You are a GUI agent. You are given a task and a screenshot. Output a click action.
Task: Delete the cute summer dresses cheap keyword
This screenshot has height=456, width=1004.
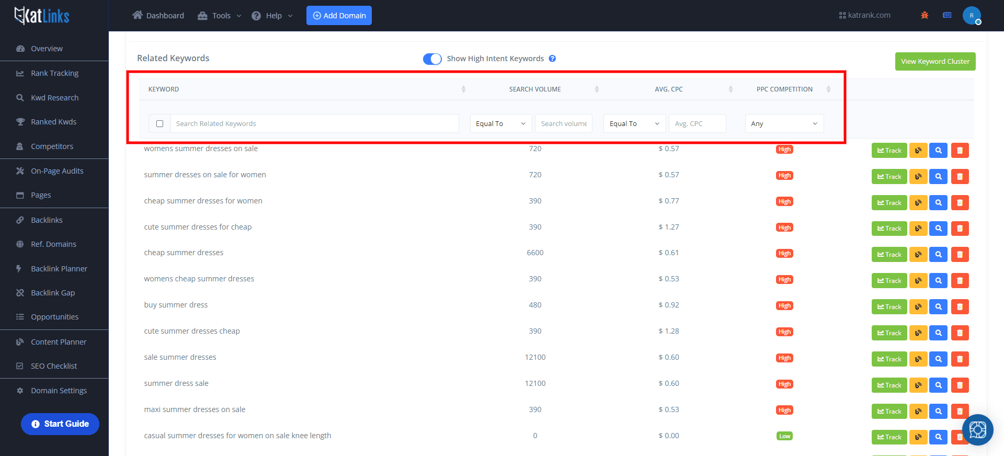point(960,333)
